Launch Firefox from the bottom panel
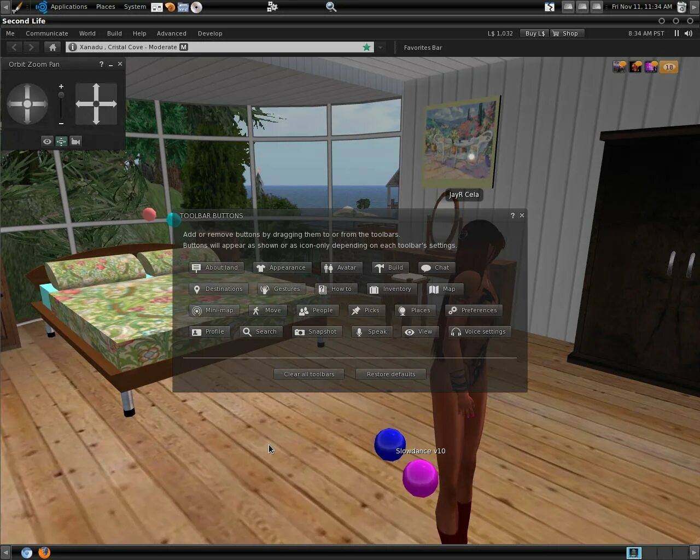 pyautogui.click(x=44, y=552)
